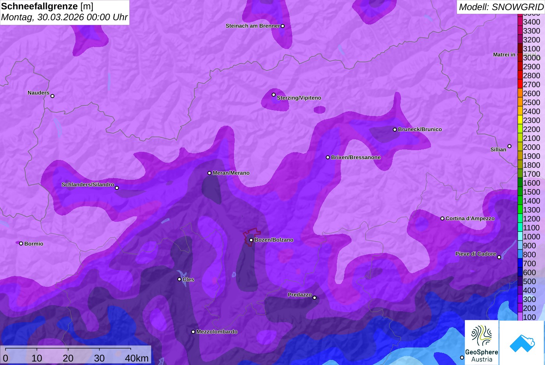The image size is (545, 365).
Task: Click the "Matrei in" town label
Action: point(504,55)
